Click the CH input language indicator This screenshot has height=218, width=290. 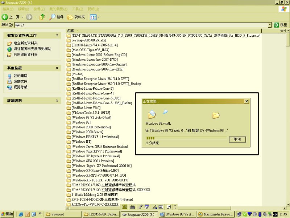[x=124, y=207]
